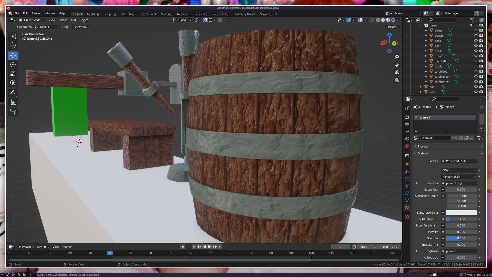Select the Add Cube tool
Viewport: 492px width, 277px height.
pos(13,112)
